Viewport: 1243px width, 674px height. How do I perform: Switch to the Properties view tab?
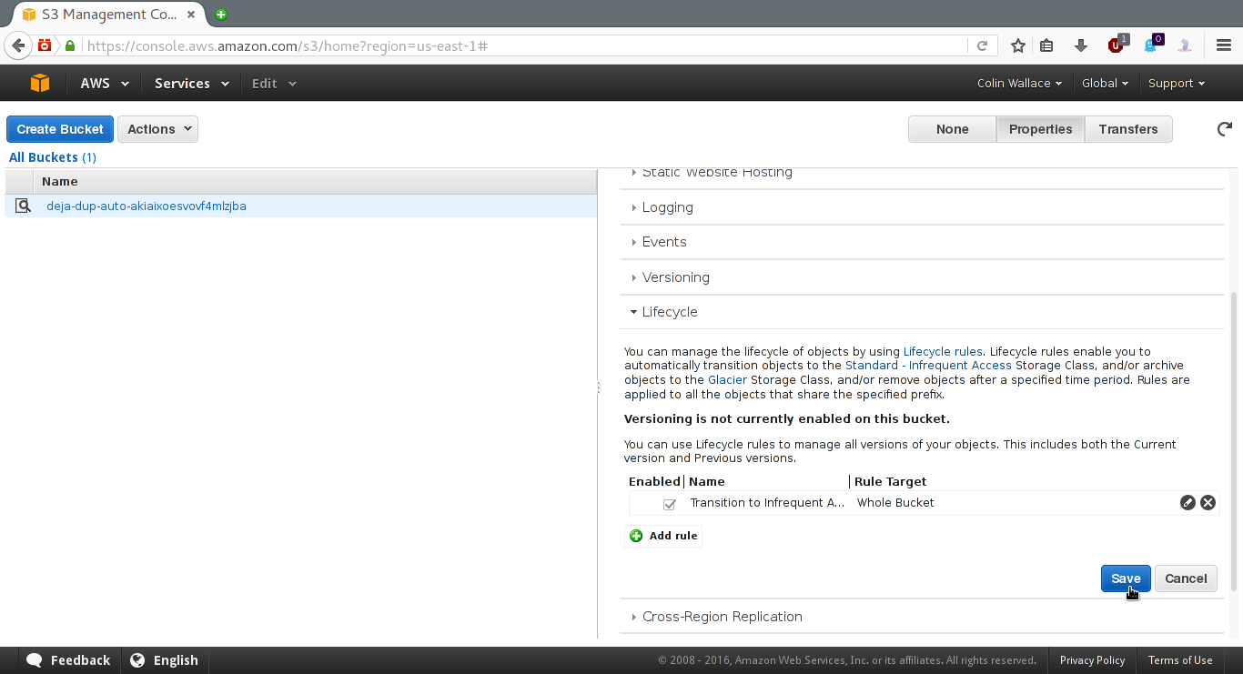[1040, 129]
